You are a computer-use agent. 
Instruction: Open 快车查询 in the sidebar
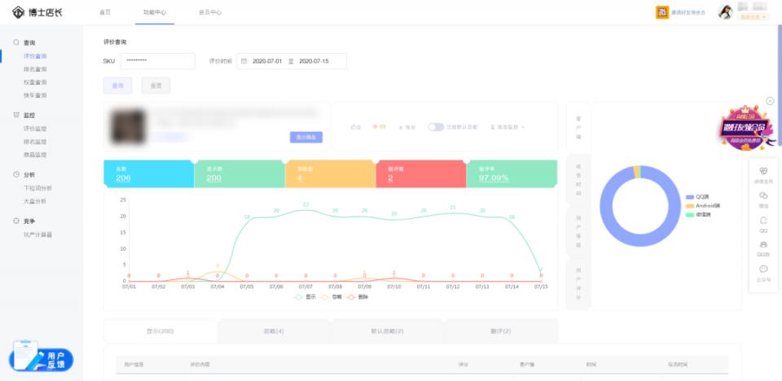pos(35,95)
